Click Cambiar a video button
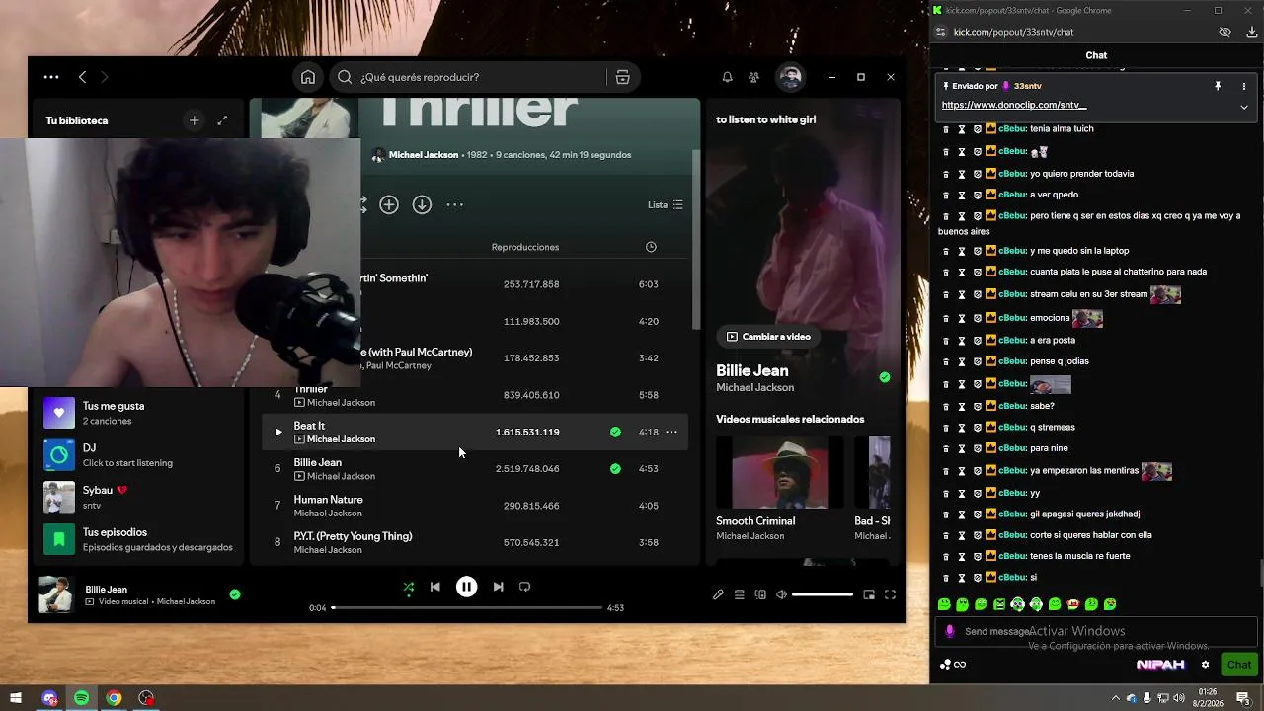The image size is (1264, 711). click(768, 337)
